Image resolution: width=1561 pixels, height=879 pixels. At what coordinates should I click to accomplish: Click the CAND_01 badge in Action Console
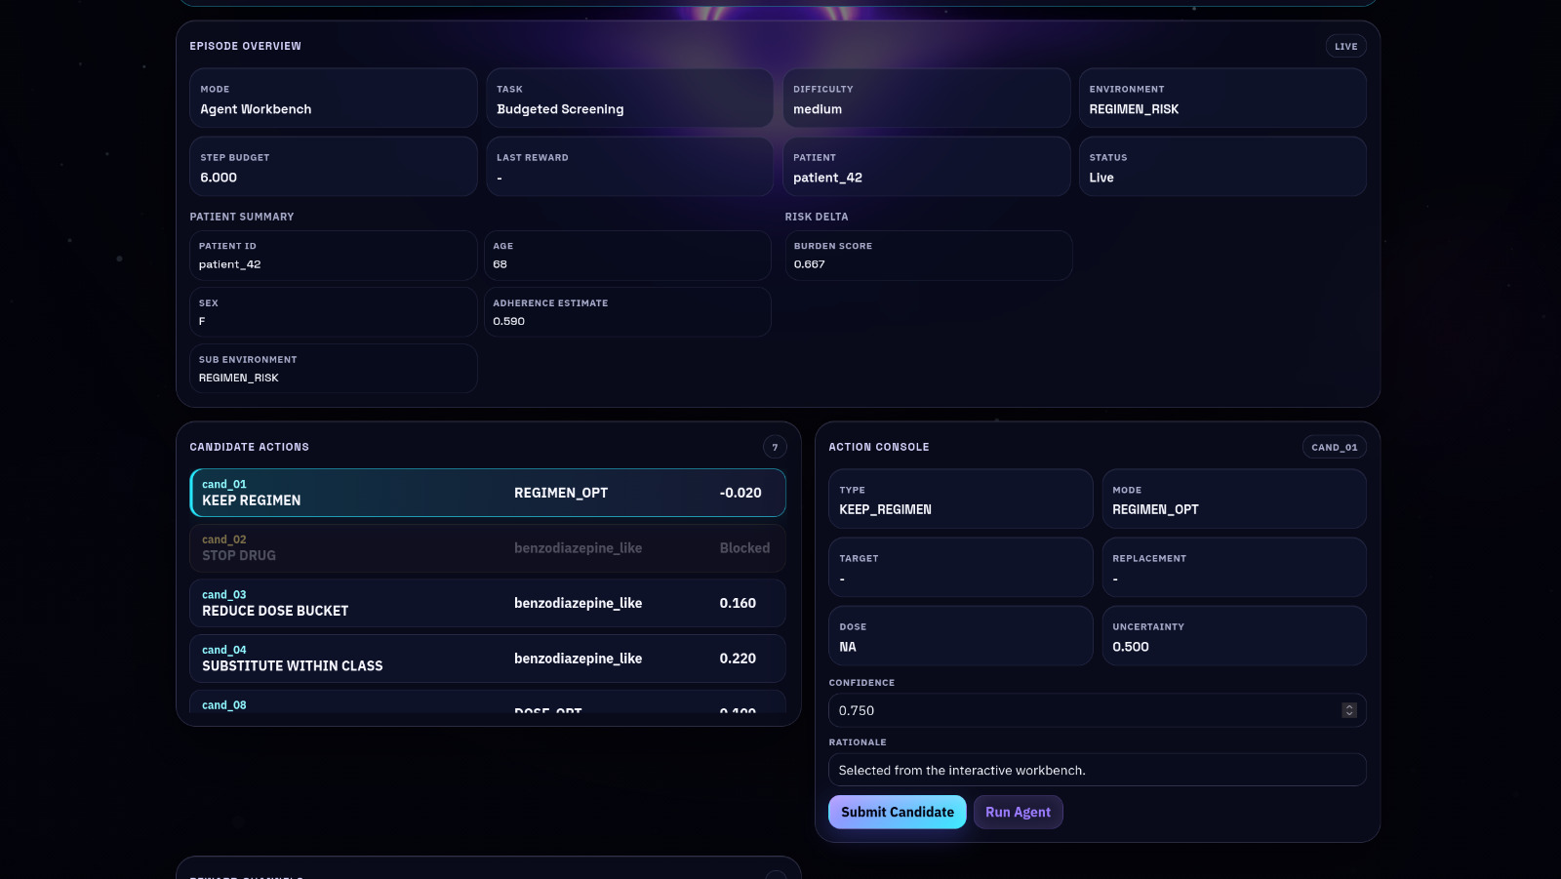tap(1334, 447)
